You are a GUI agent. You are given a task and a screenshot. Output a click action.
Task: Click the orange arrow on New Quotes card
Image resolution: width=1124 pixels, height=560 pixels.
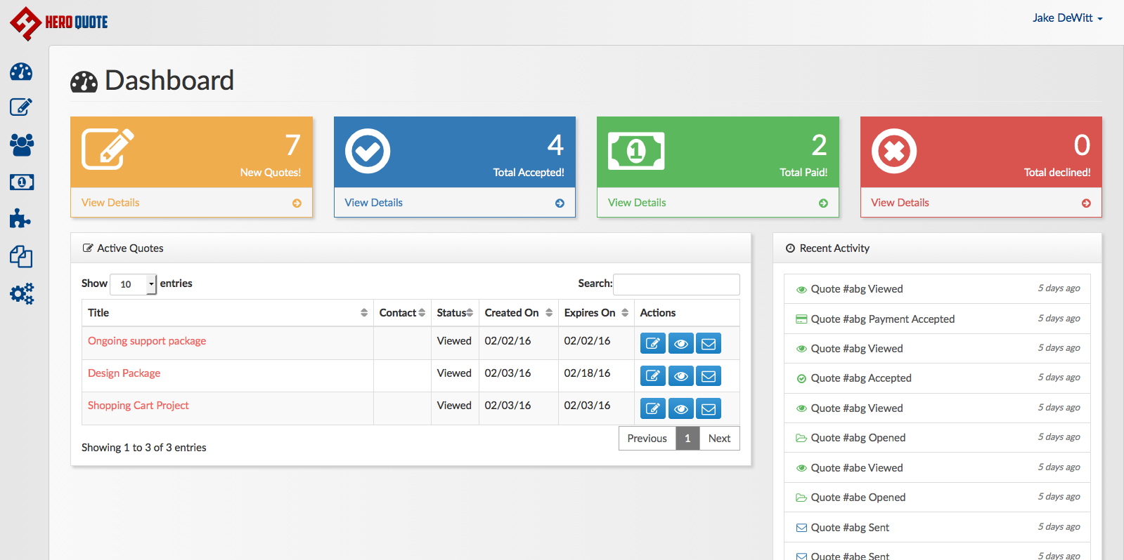(x=297, y=204)
